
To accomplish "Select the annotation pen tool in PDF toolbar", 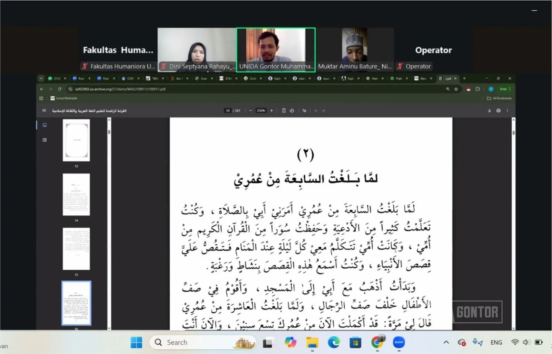I will point(305,111).
